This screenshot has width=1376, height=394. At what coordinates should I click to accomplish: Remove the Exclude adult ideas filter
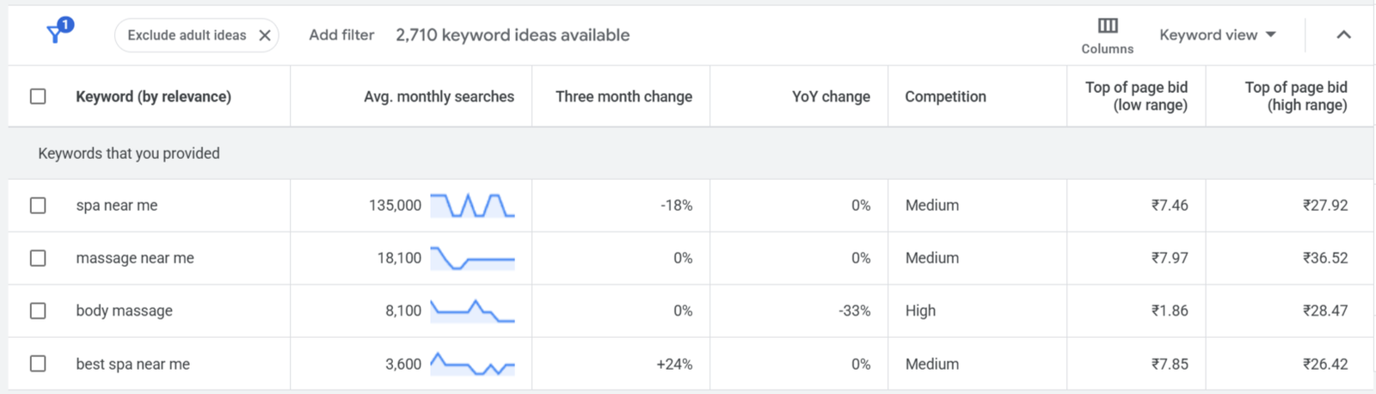265,35
